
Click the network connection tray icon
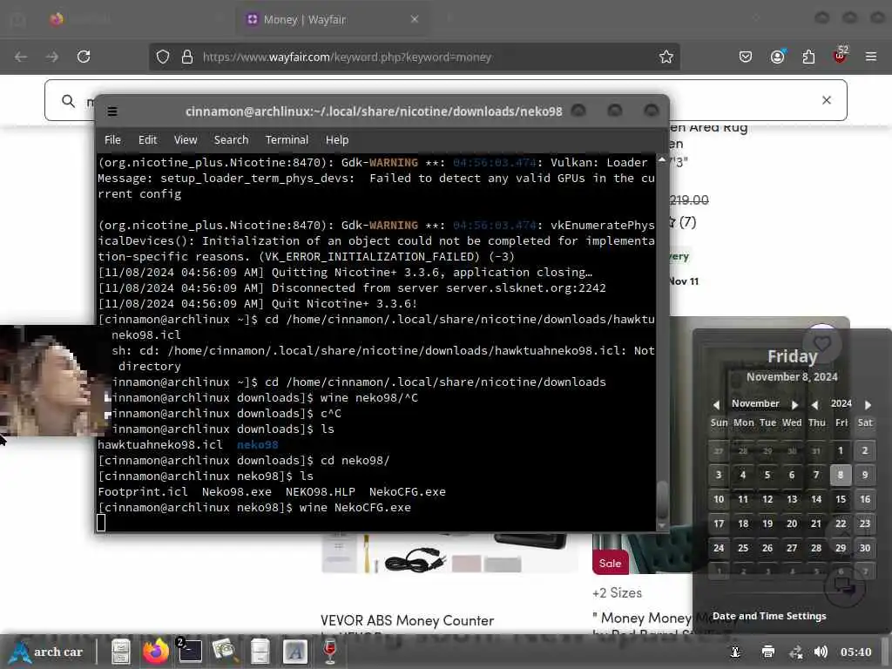796,652
